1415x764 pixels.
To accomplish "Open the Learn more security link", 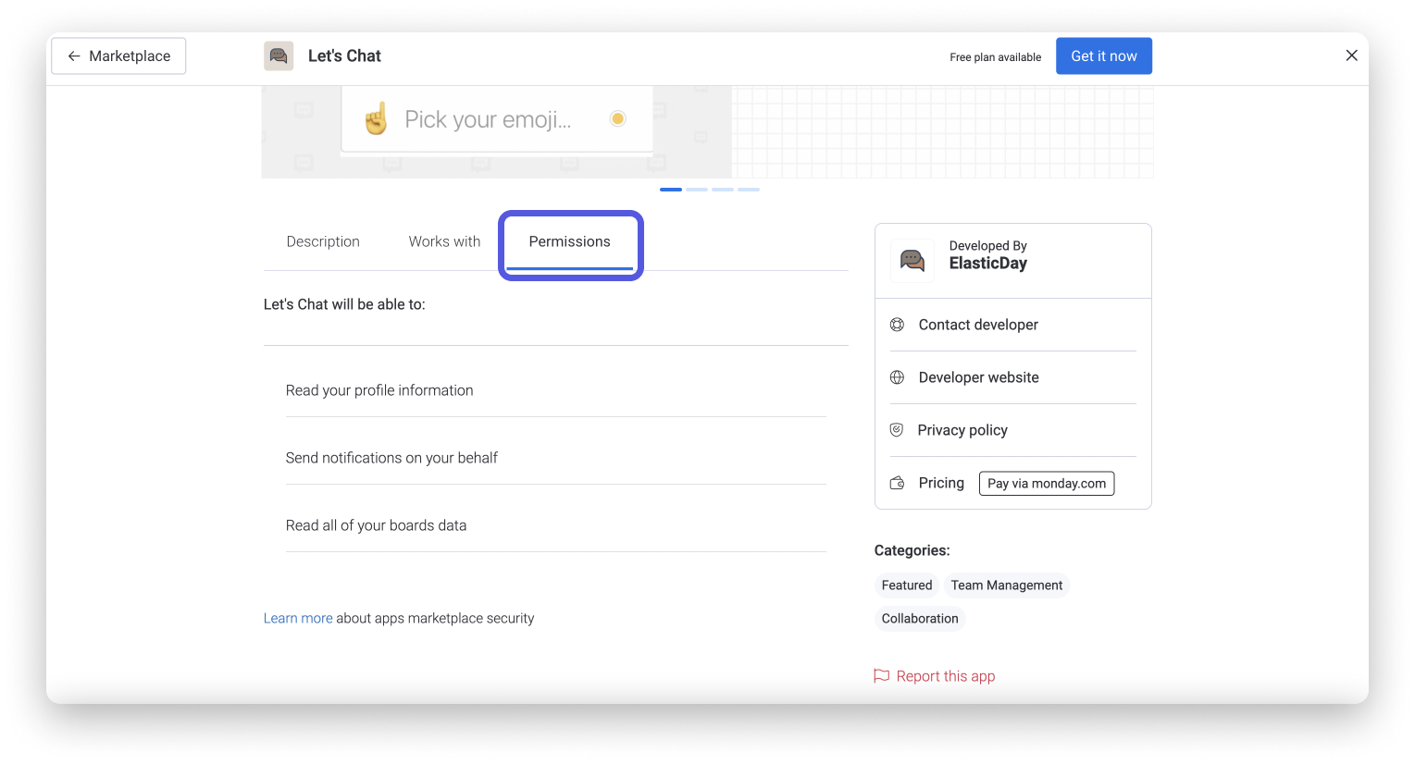I will [x=298, y=618].
